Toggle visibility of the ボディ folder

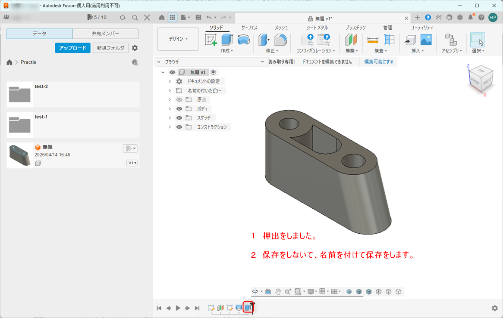click(x=179, y=109)
